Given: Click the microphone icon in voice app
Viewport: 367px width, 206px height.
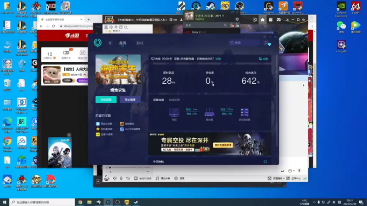Looking at the screenshot, I should (x=121, y=178).
